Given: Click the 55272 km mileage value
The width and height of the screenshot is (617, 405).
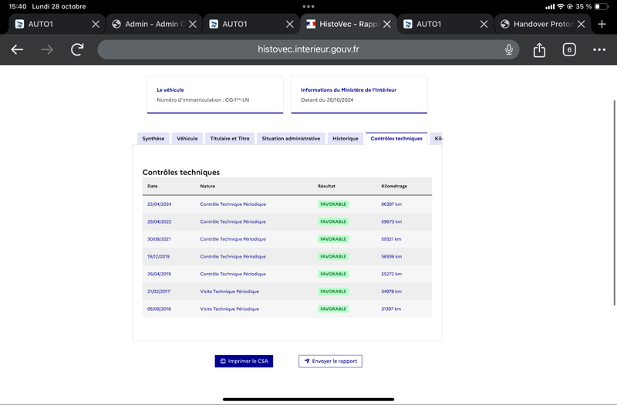Looking at the screenshot, I should tap(392, 274).
